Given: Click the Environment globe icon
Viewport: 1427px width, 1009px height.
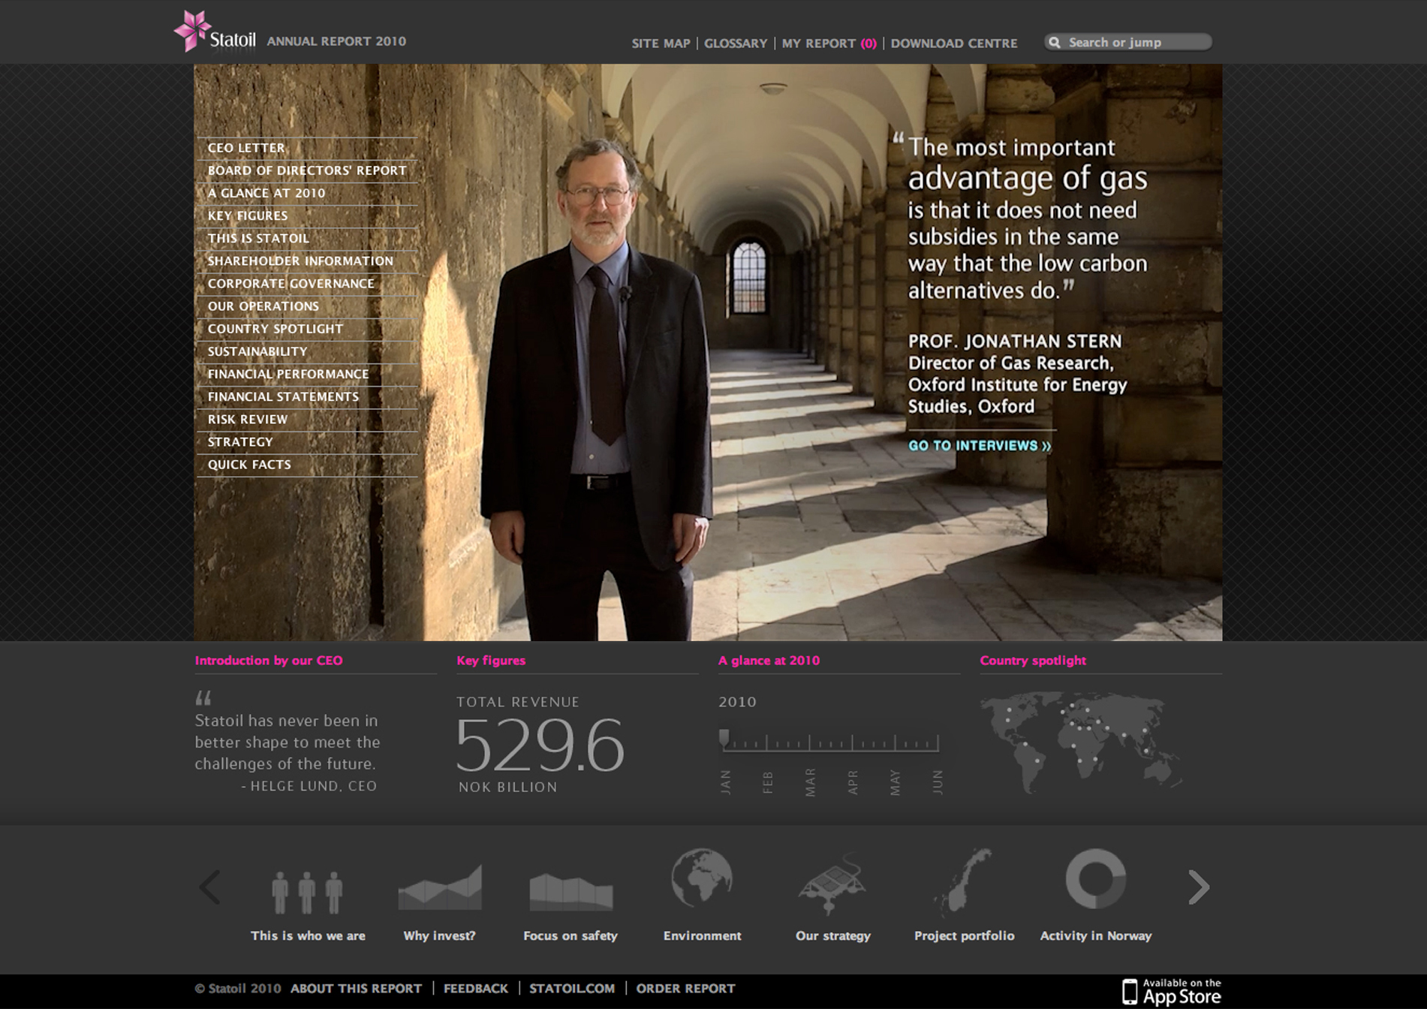Looking at the screenshot, I should (702, 878).
